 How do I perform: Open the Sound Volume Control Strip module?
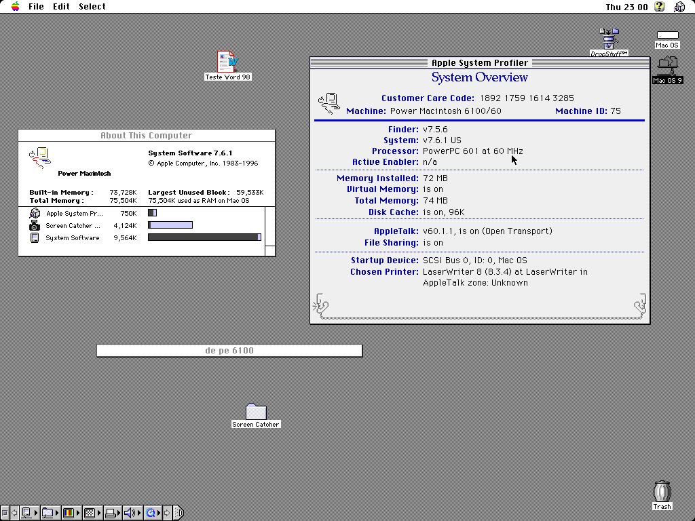click(132, 513)
